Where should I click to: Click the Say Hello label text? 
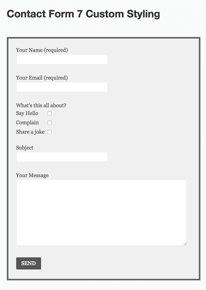point(27,113)
